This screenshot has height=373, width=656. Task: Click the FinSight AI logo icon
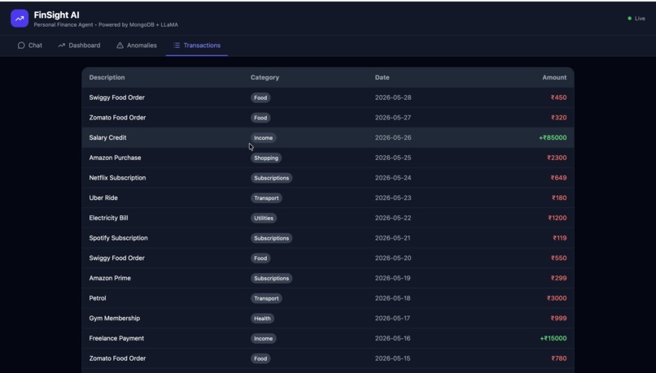20,19
